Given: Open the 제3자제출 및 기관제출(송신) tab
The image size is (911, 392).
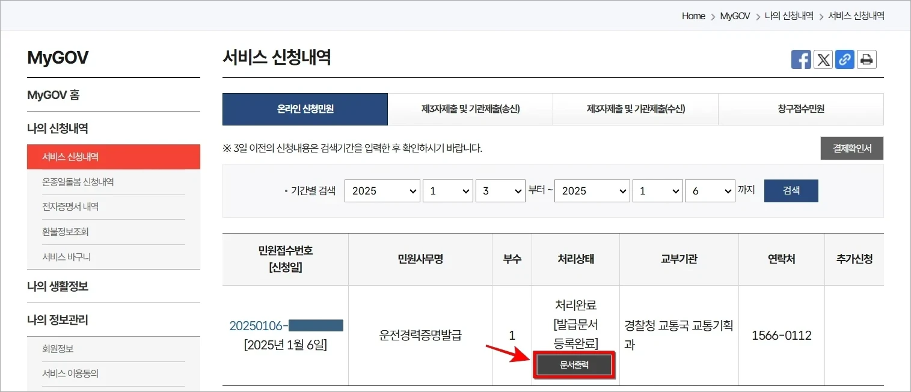Looking at the screenshot, I should 470,109.
